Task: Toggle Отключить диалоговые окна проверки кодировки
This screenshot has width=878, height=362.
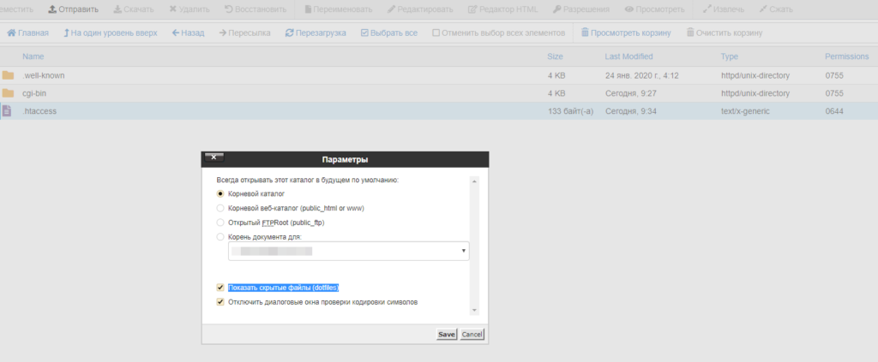Action: 220,302
